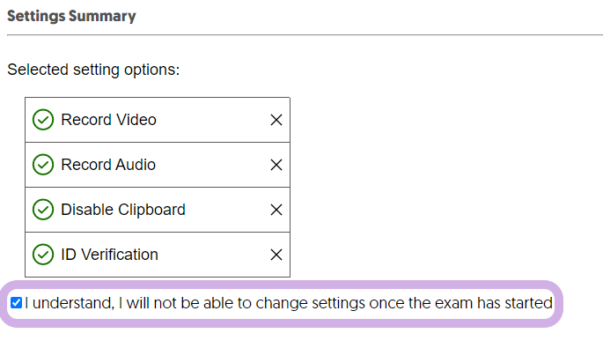Image resolution: width=603 pixels, height=348 pixels.
Task: Remove Disable Clipboard using its X icon
Action: [x=276, y=210]
